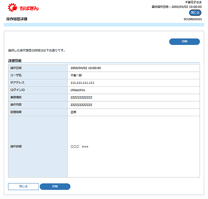Click the 詳細情報 section heading
This screenshot has width=208, height=199.
click(15, 61)
